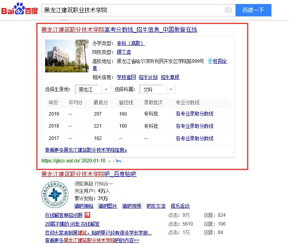
Task: Open the 在线解答单招问题 post
Action: click(x=64, y=215)
